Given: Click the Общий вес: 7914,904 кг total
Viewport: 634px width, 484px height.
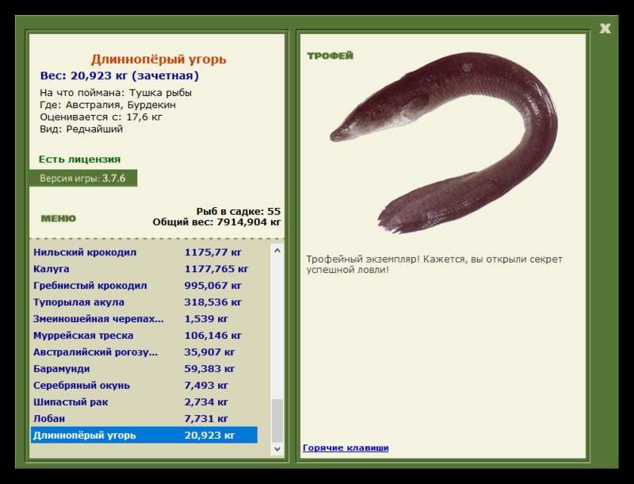Looking at the screenshot, I should coord(216,221).
